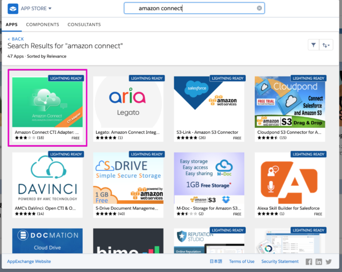Viewport: 342px width, 272px height.
Task: Go back using the BACK link
Action: point(15,39)
